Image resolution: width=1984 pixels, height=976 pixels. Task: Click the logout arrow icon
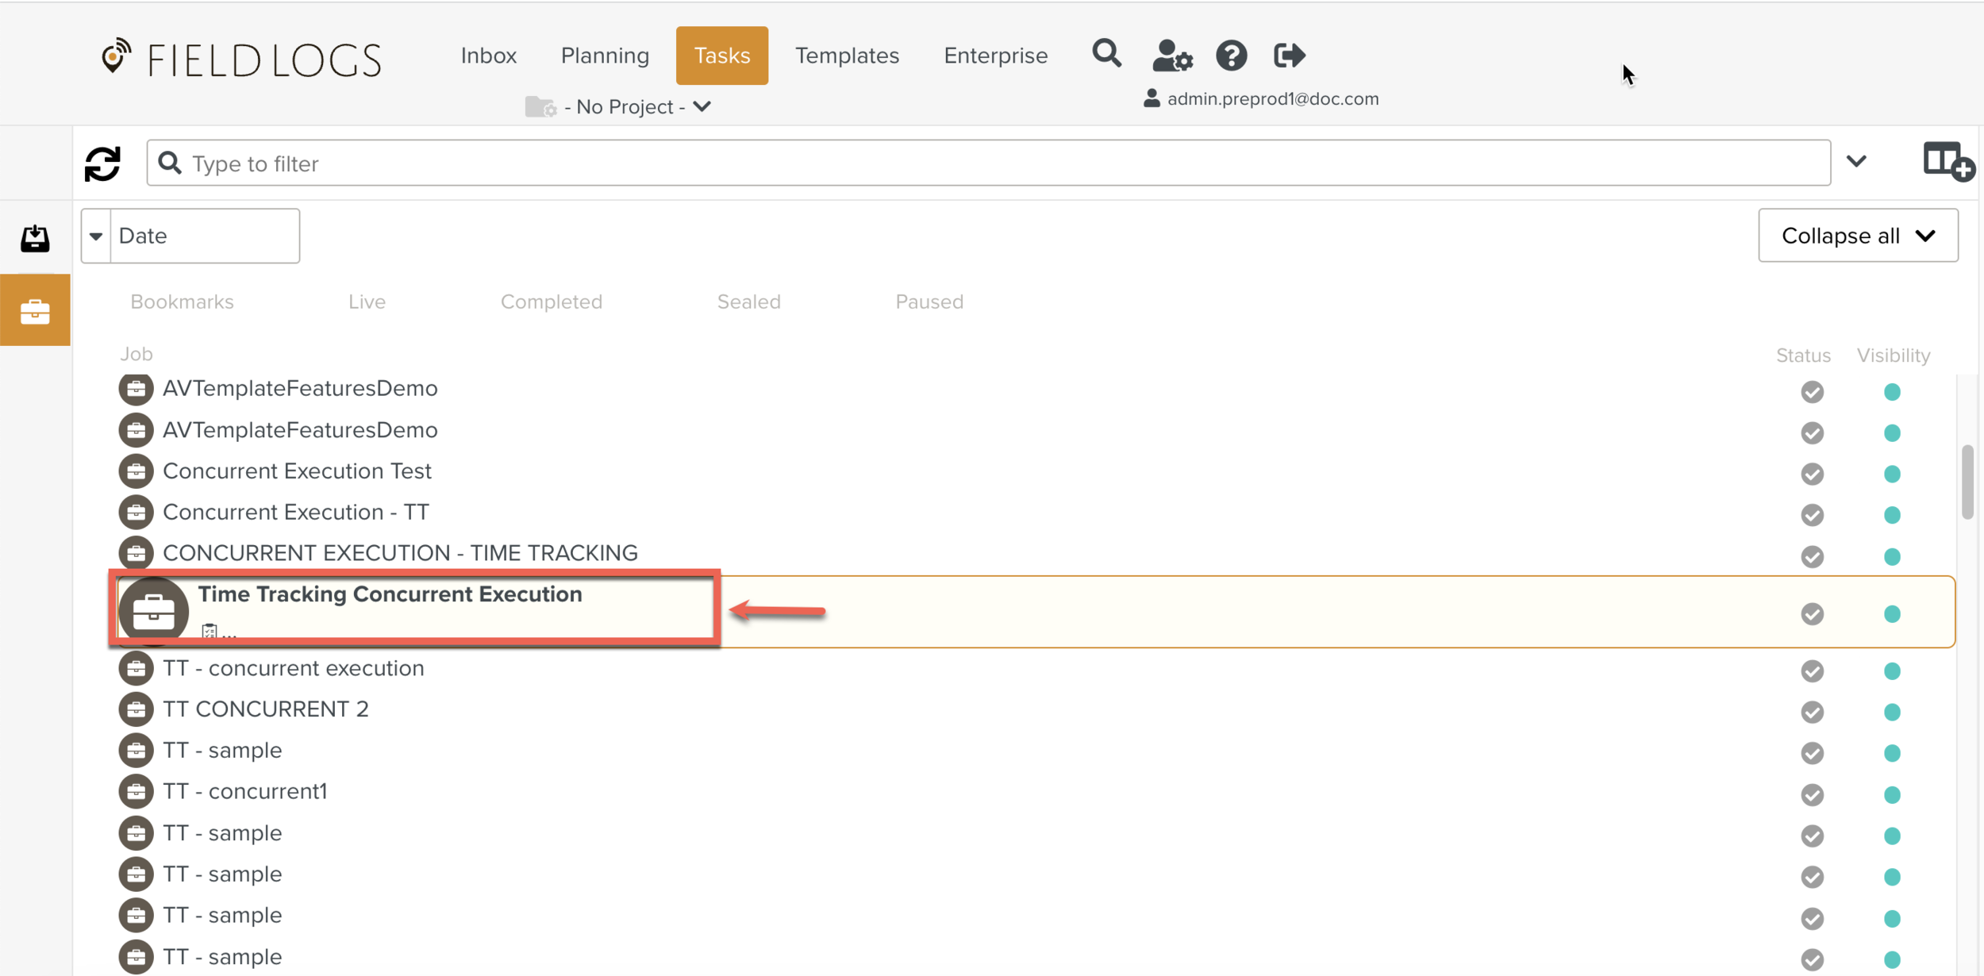click(x=1289, y=56)
